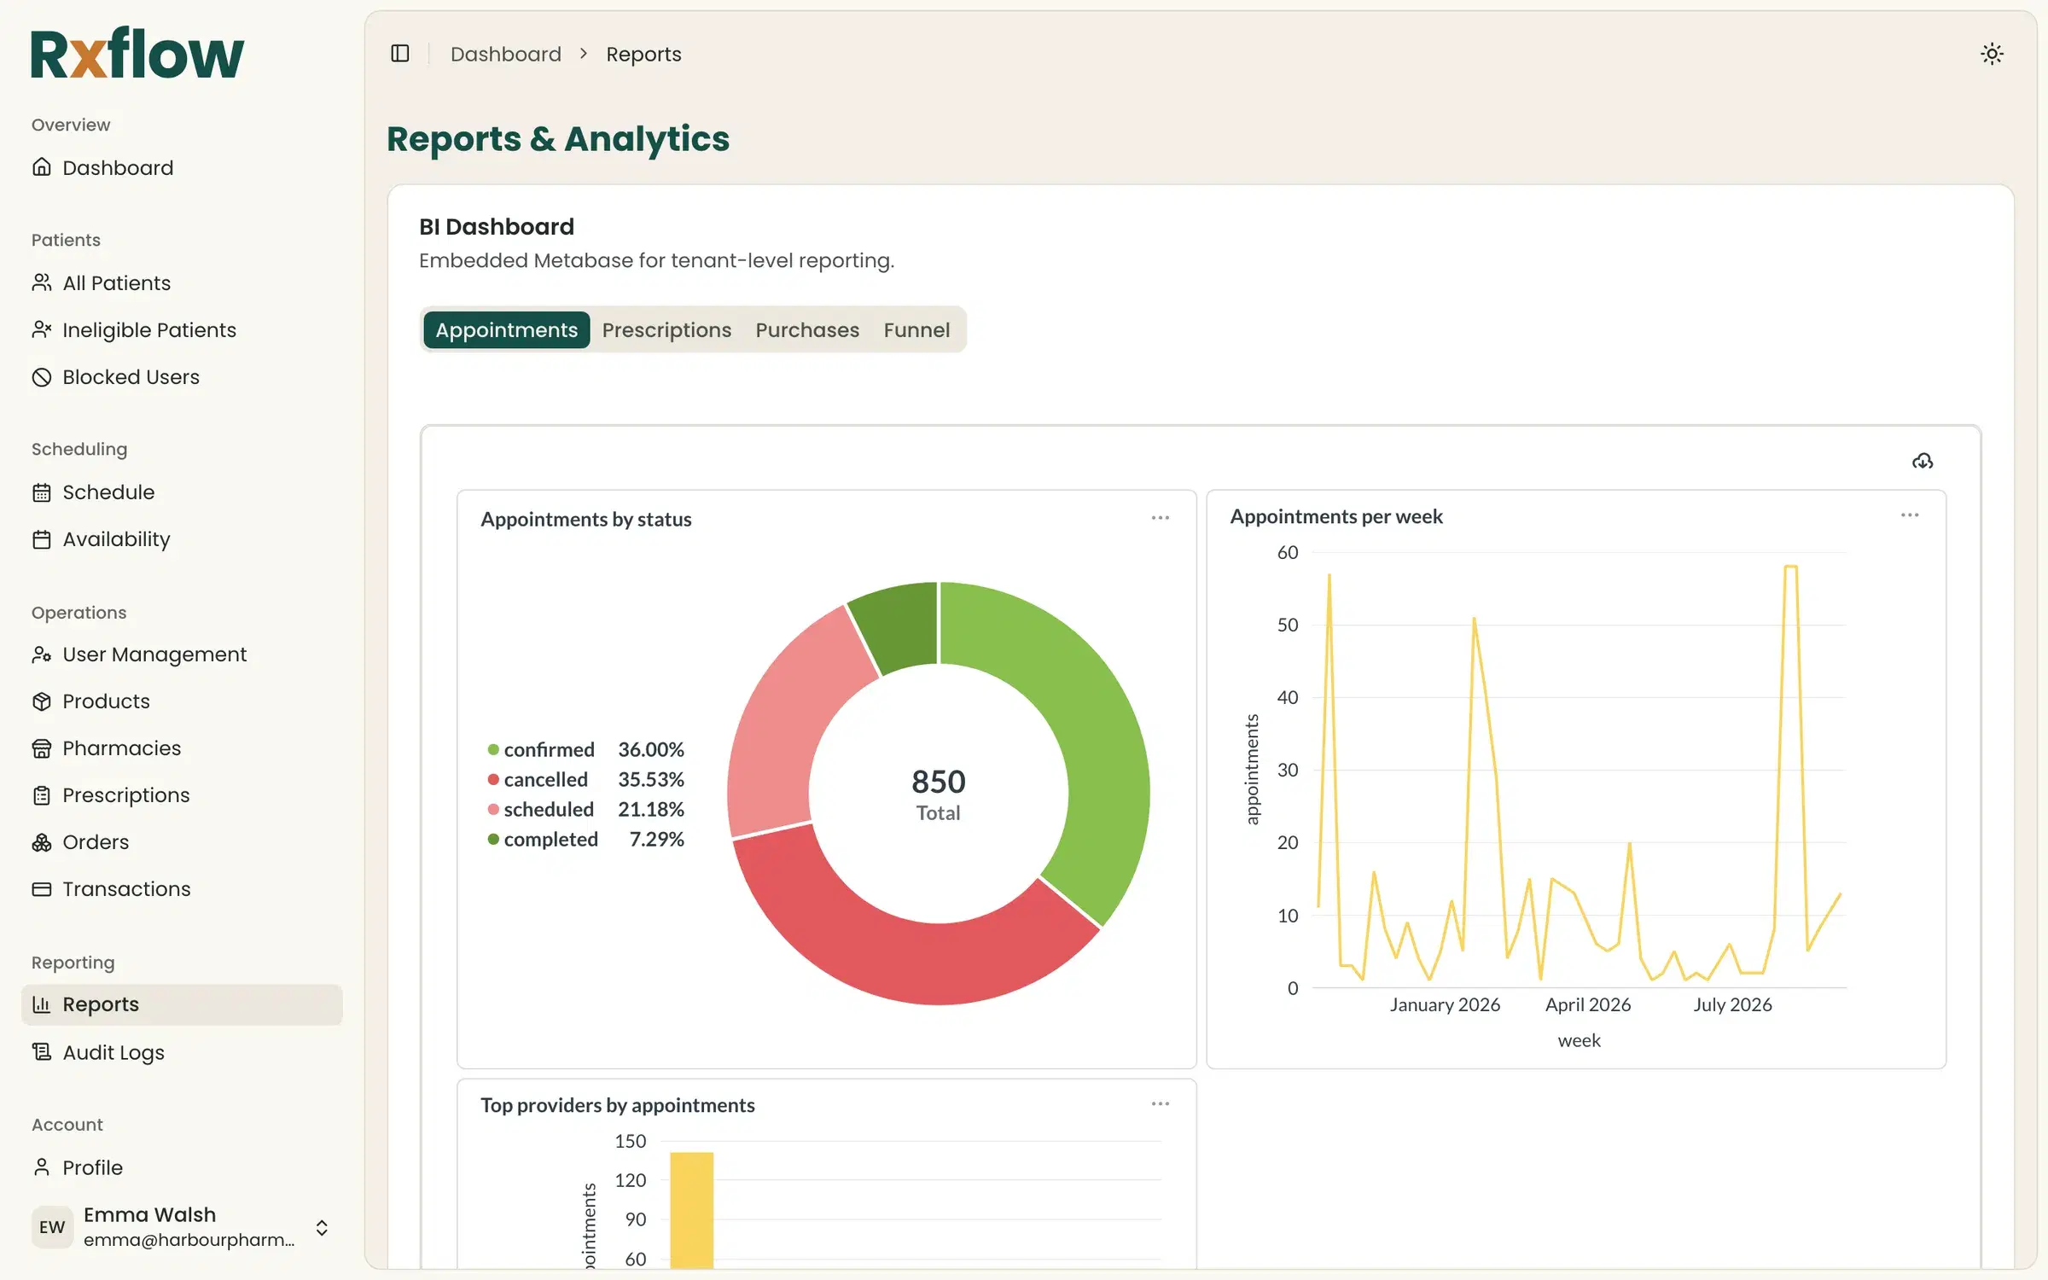Open the Purchases tab
This screenshot has height=1280, width=2048.
pyautogui.click(x=807, y=330)
